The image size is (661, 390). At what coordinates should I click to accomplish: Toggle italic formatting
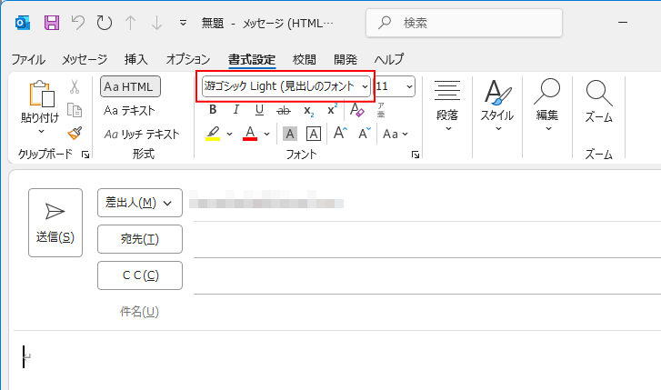[x=236, y=110]
